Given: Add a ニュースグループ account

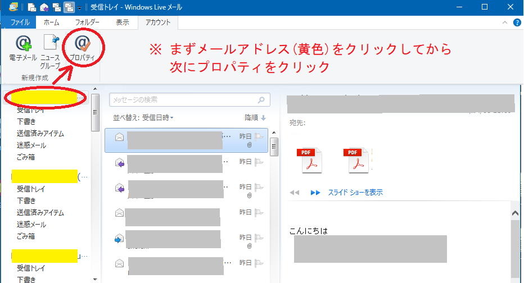Looking at the screenshot, I should click(x=51, y=52).
